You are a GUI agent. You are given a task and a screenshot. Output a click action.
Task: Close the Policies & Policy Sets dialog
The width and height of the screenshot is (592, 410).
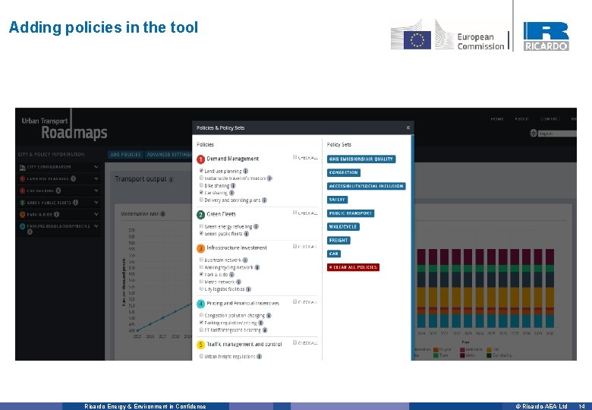coord(408,128)
